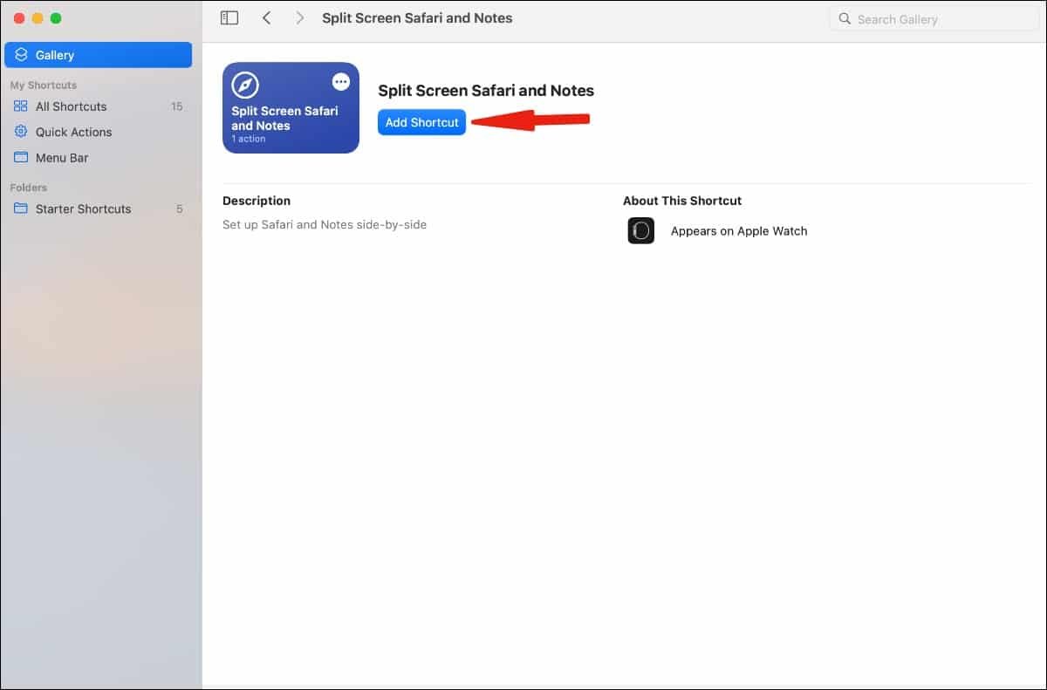Viewport: 1047px width, 690px height.
Task: Toggle the sidebar with the toolbar icon
Action: click(x=229, y=18)
